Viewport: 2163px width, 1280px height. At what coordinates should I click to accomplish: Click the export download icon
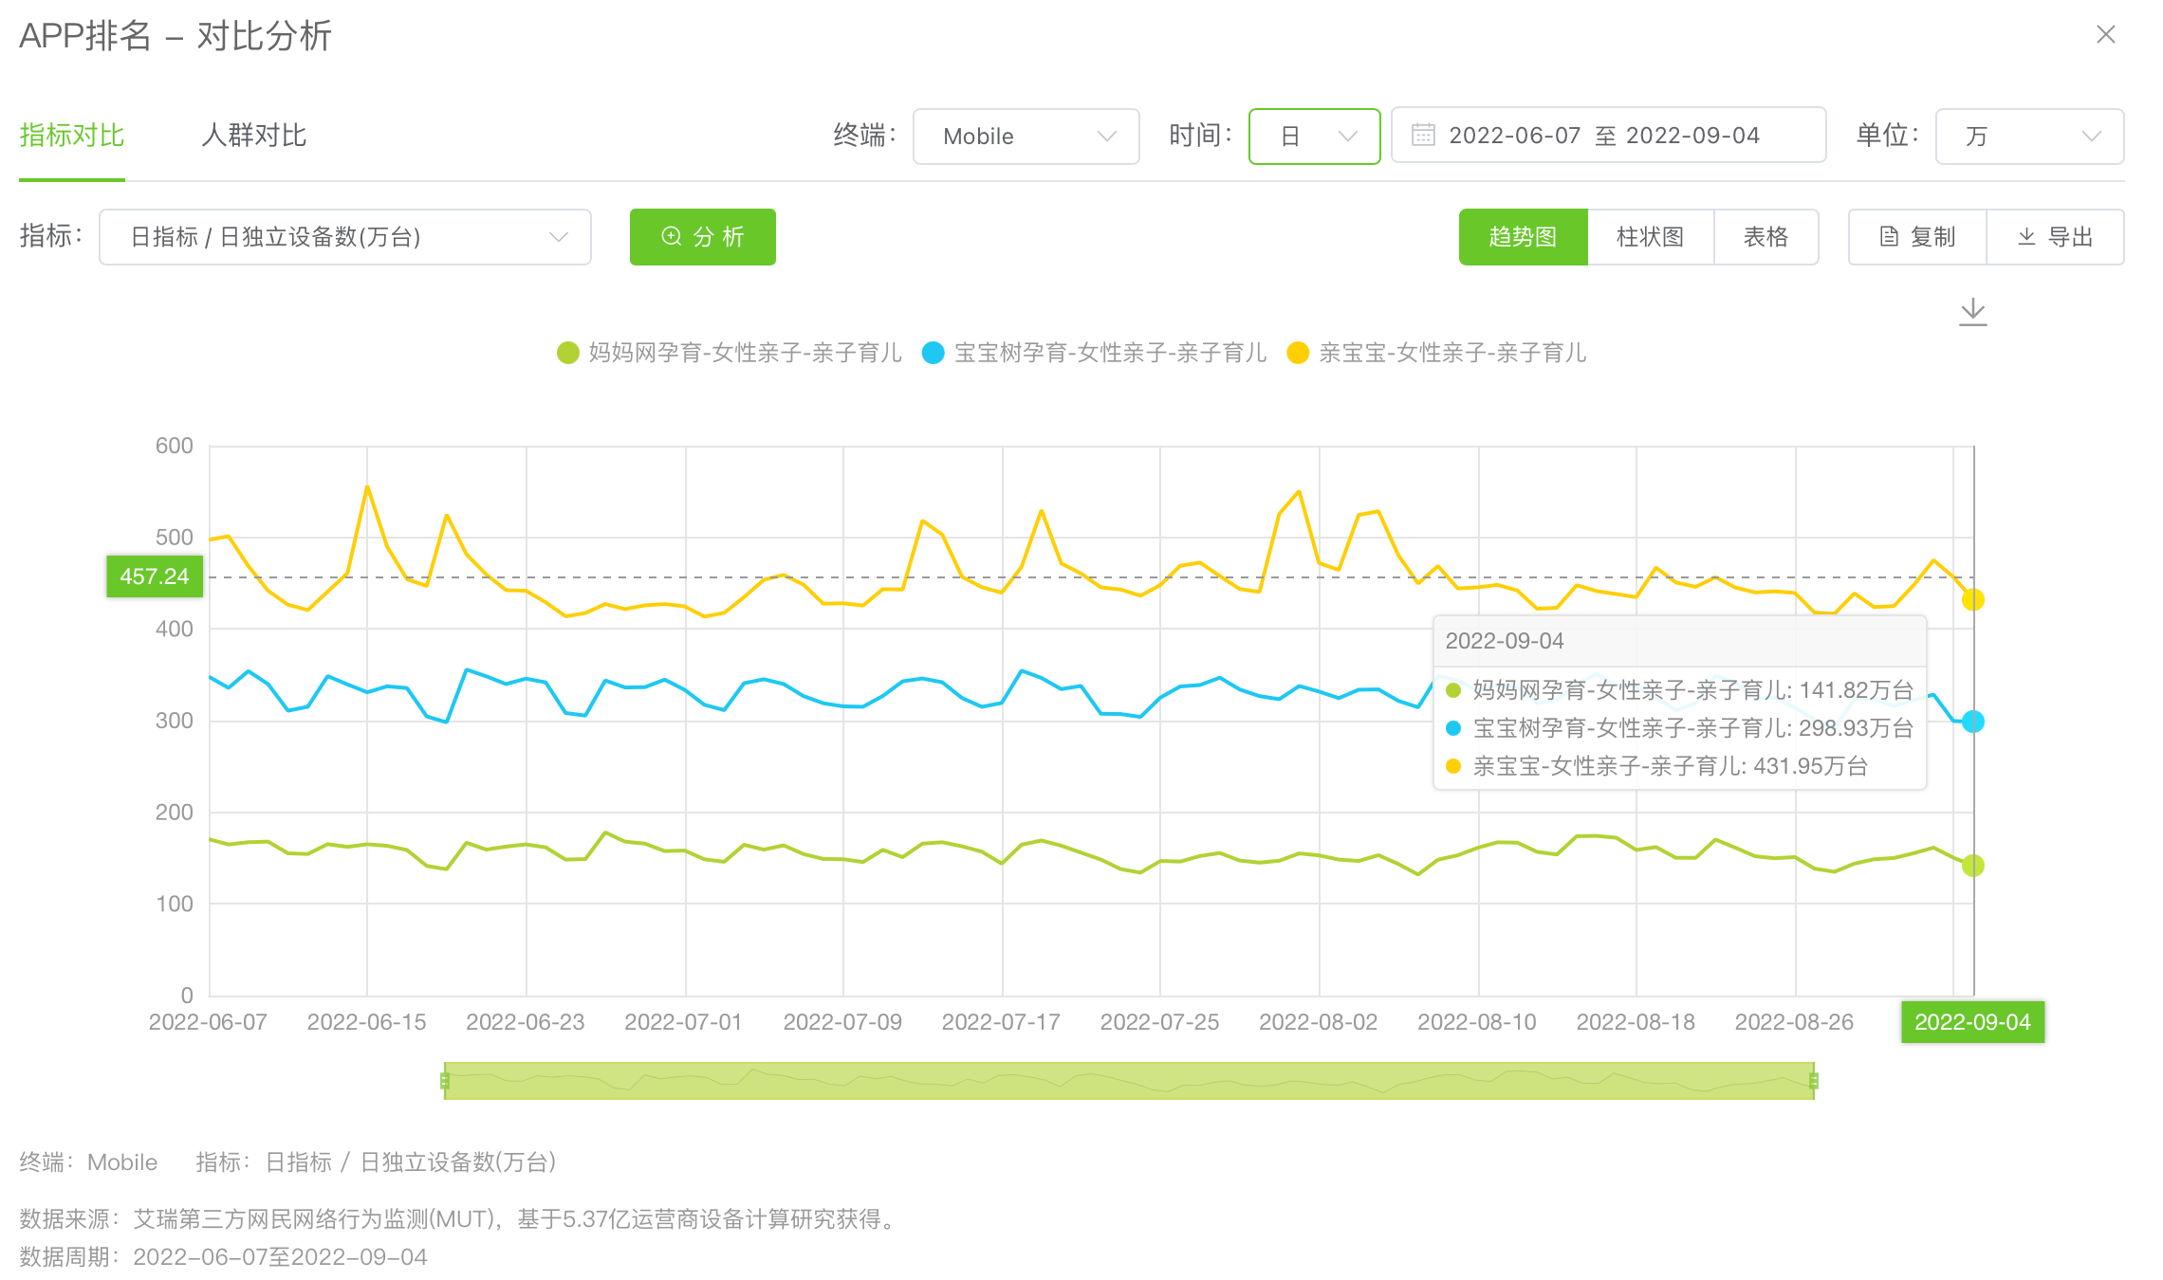pos(2026,237)
